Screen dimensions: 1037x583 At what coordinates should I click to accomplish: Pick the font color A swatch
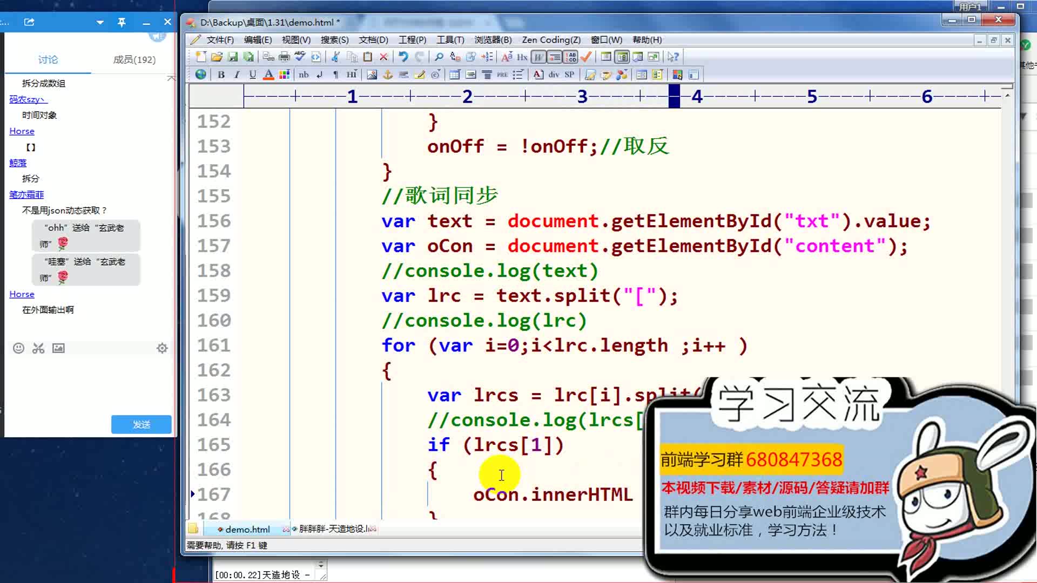(x=268, y=74)
